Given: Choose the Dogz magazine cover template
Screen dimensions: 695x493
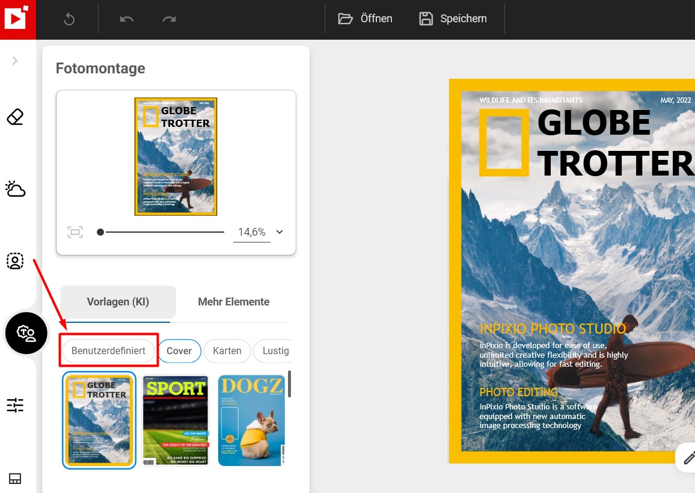Looking at the screenshot, I should (x=252, y=420).
